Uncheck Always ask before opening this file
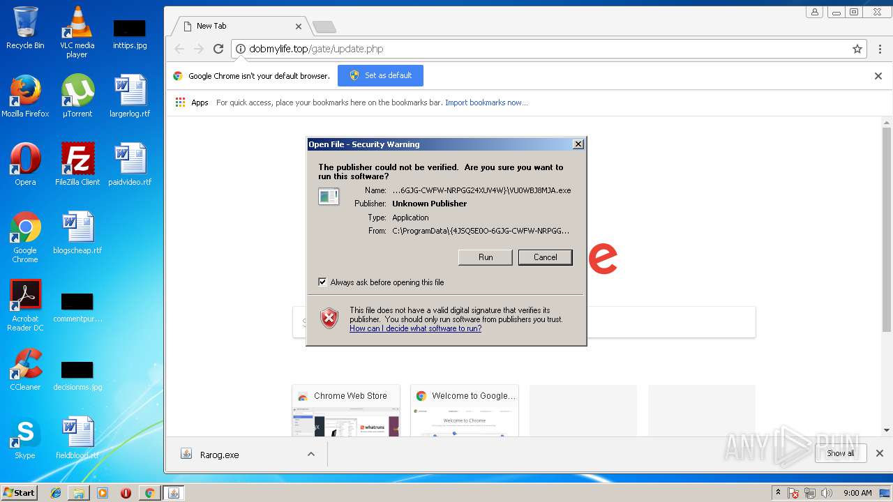The width and height of the screenshot is (893, 502). point(322,282)
